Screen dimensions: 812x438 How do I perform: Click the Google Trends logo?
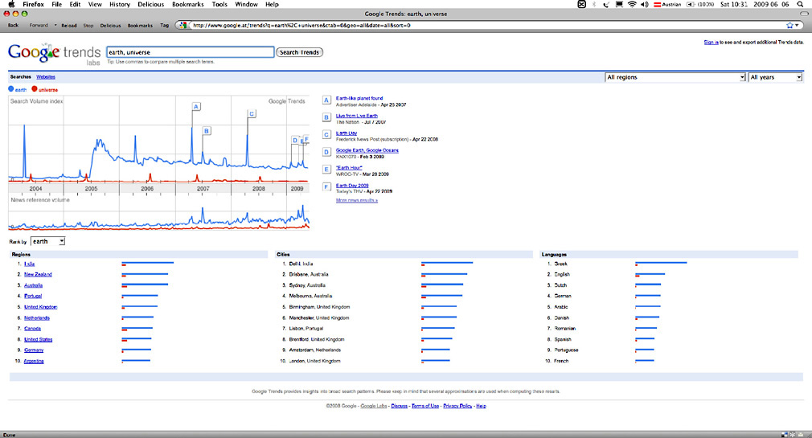point(52,54)
